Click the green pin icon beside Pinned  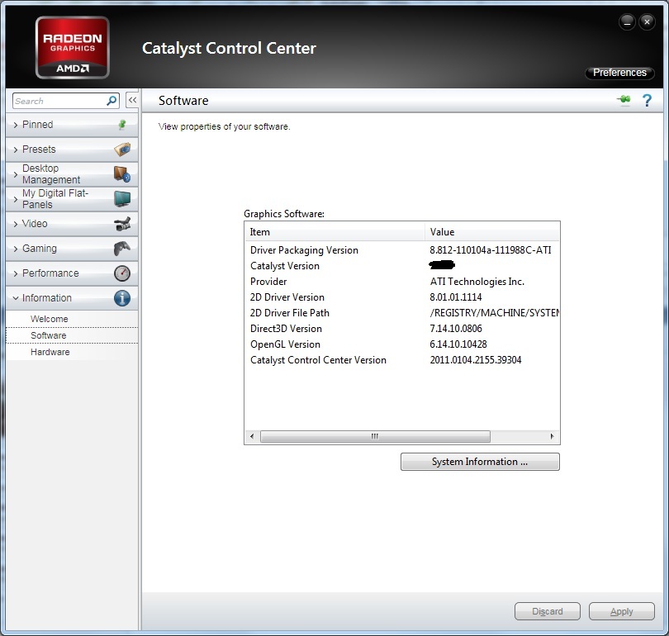pyautogui.click(x=122, y=125)
